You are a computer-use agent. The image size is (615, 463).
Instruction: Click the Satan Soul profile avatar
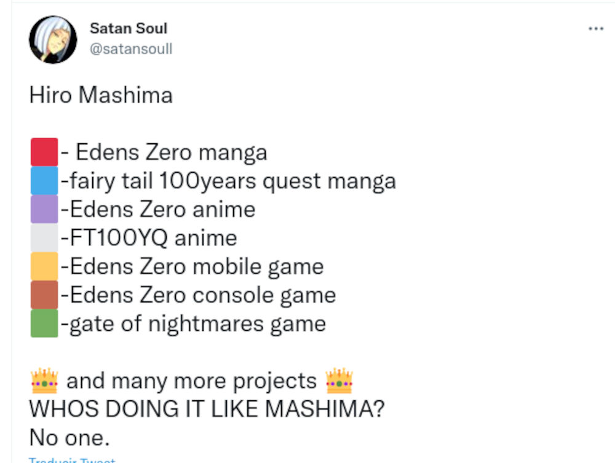pyautogui.click(x=53, y=40)
